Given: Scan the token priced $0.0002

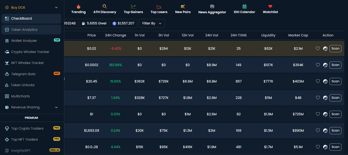Looking at the screenshot, I should (335, 65).
